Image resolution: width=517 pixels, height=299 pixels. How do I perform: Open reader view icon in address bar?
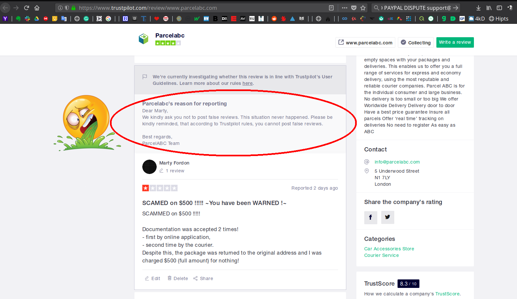pos(331,8)
